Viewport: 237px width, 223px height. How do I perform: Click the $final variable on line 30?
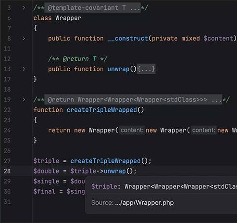pyautogui.click(x=44, y=191)
